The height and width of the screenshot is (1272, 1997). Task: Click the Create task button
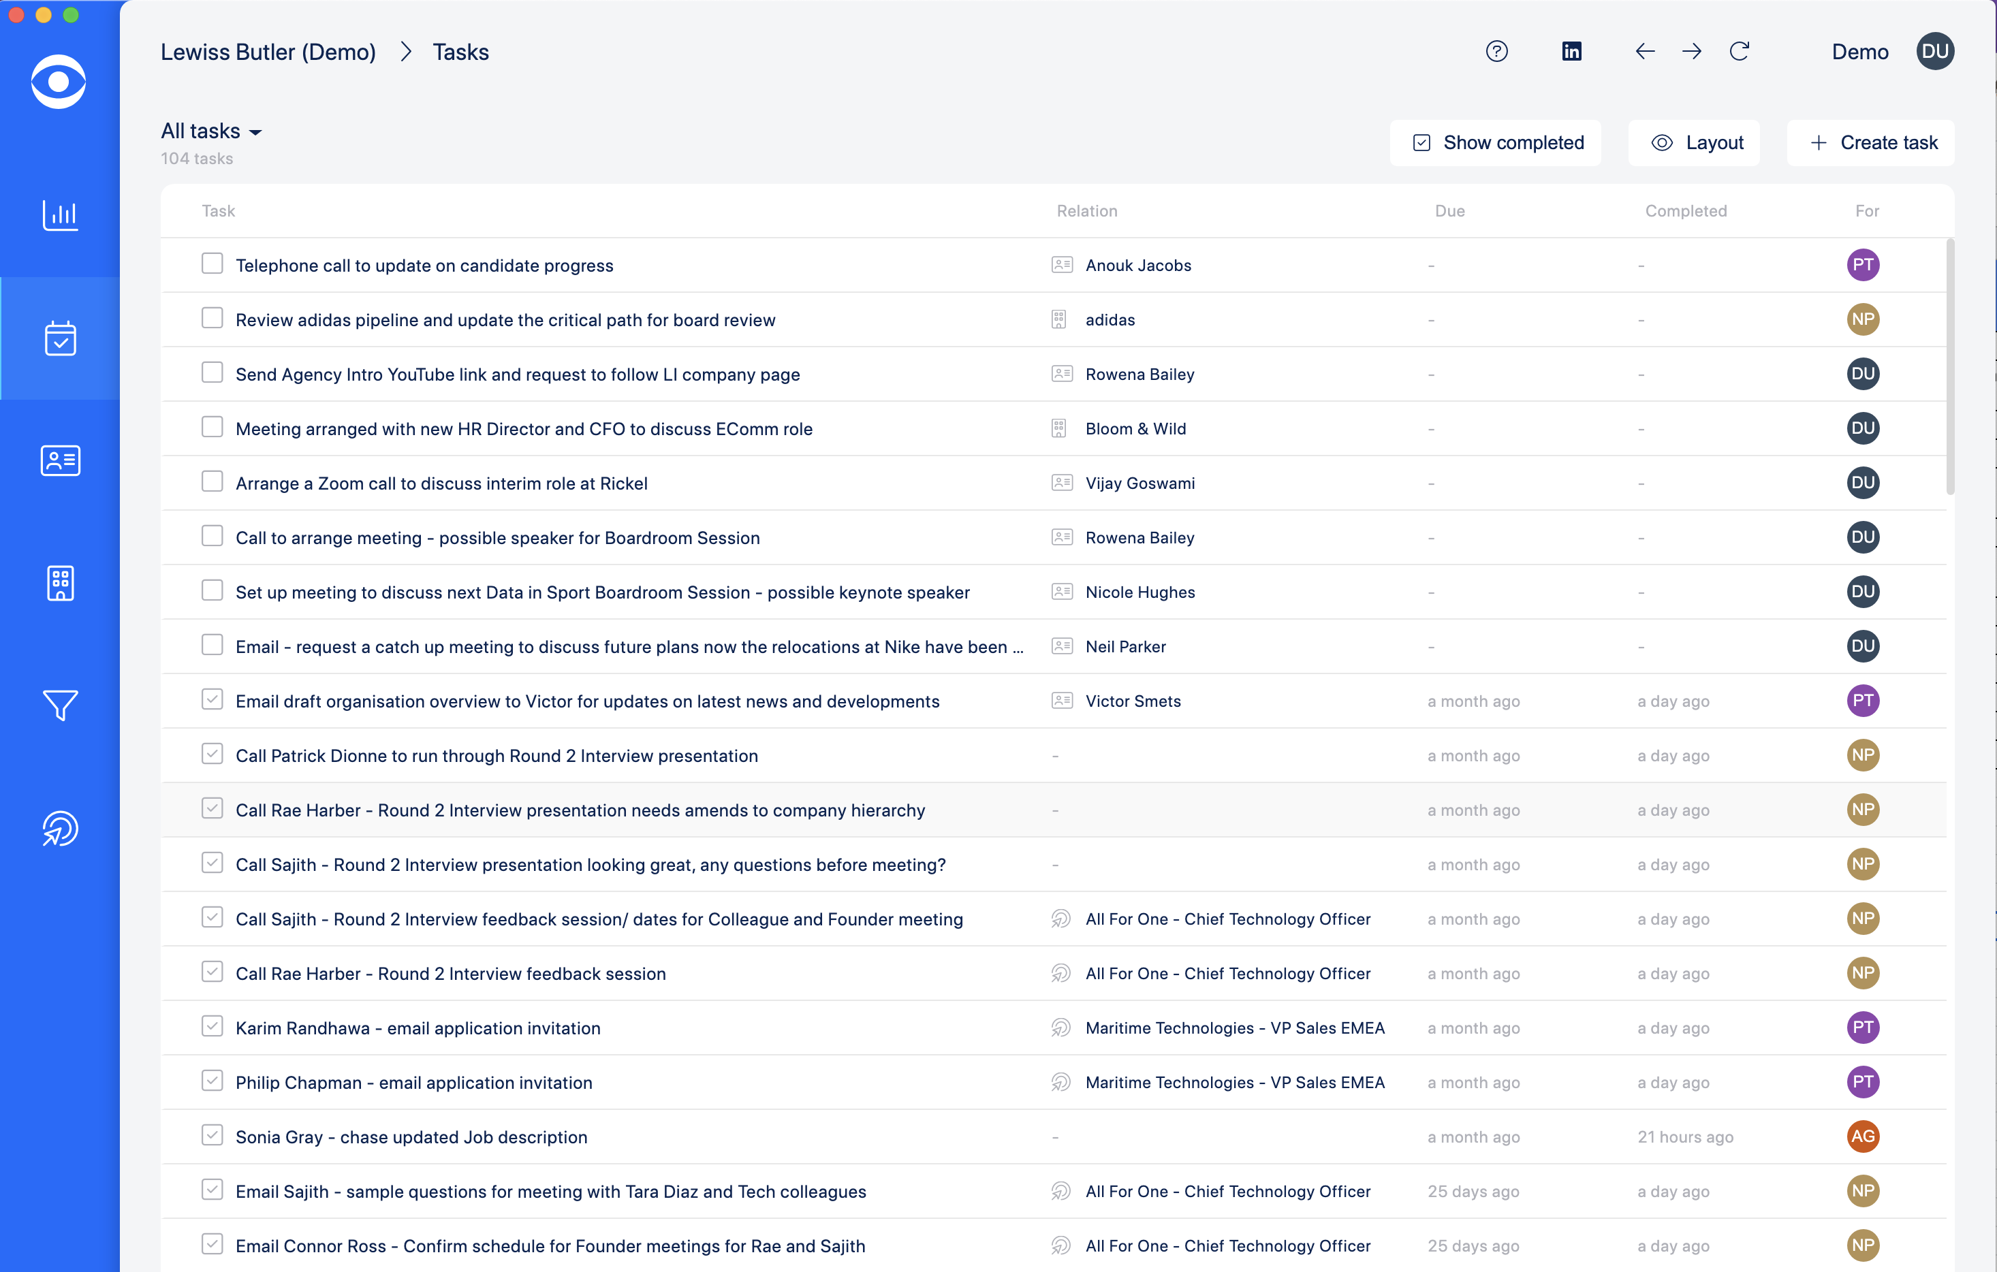coord(1871,142)
